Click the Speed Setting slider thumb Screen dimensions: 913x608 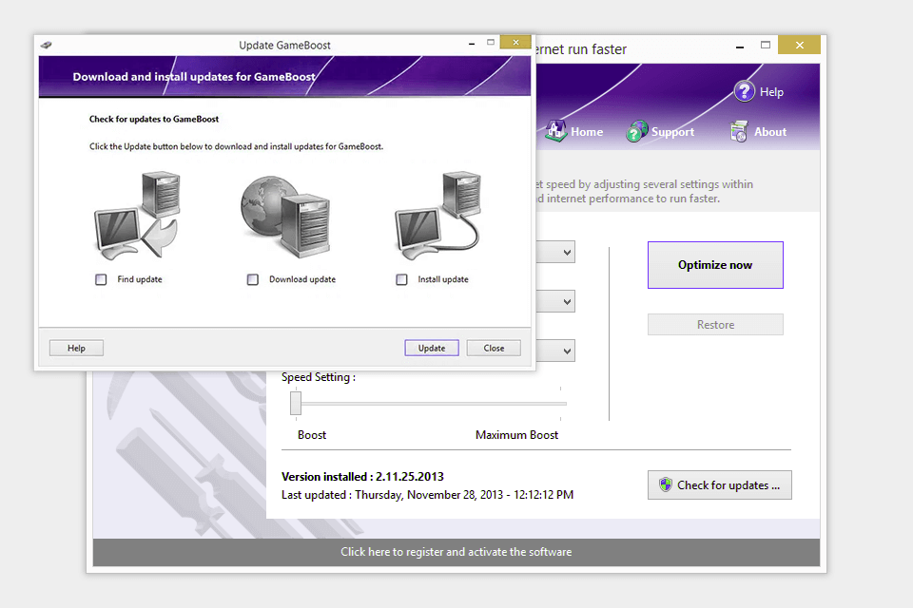coord(296,403)
